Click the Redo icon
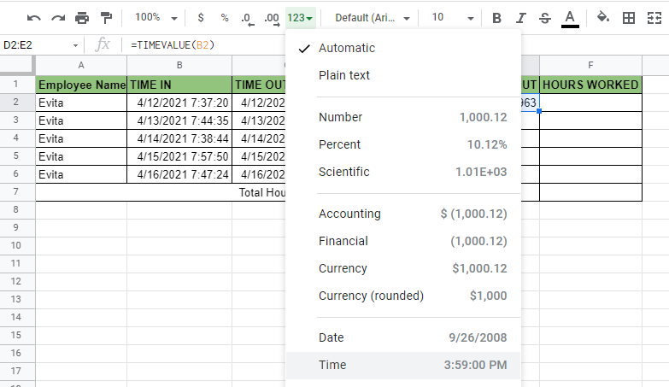The height and width of the screenshot is (387, 669). (58, 17)
